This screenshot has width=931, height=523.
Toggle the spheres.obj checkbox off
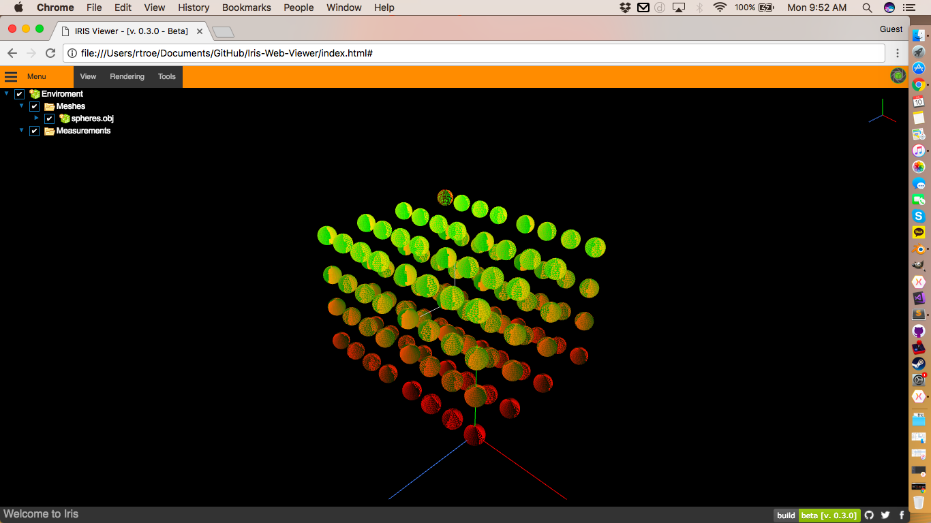coord(50,118)
